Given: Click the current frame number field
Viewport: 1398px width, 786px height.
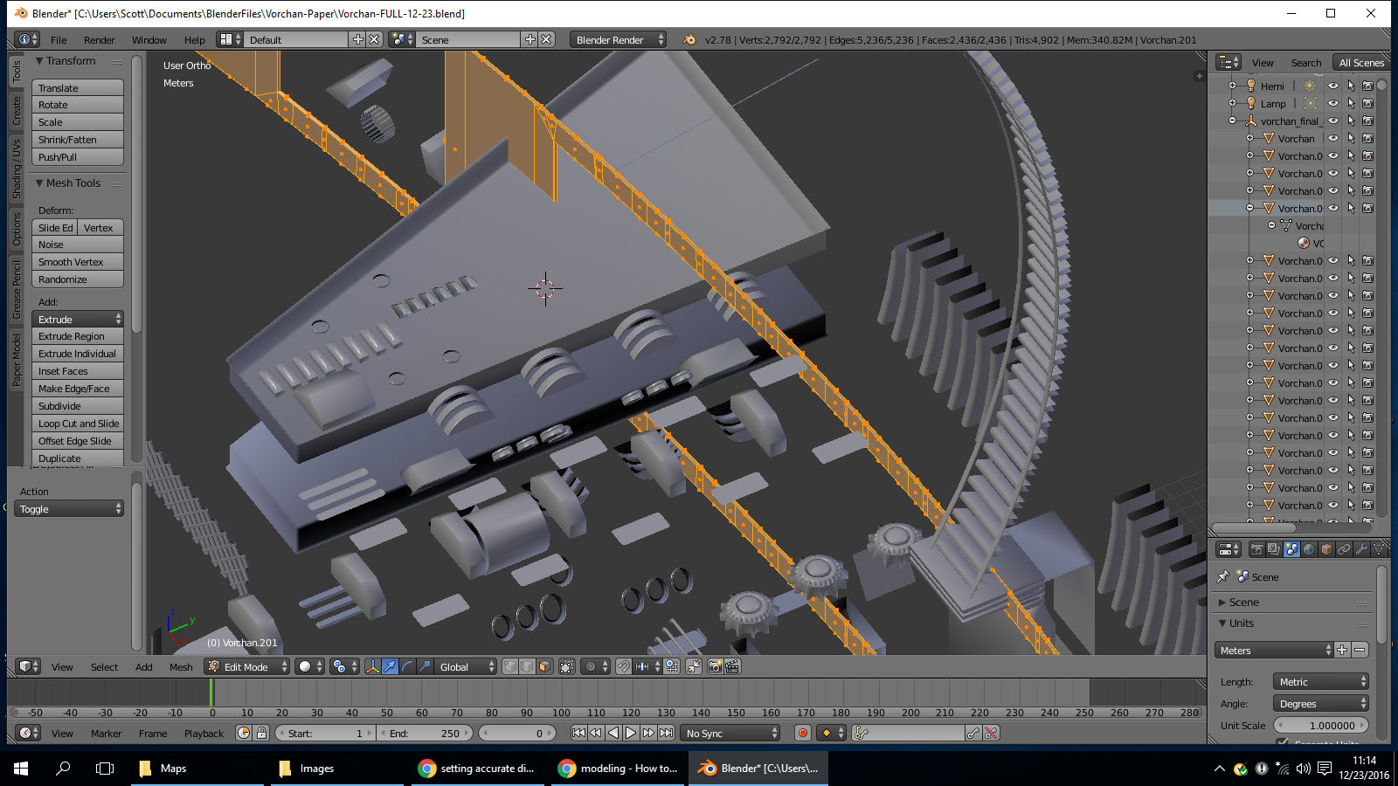Looking at the screenshot, I should coord(516,733).
